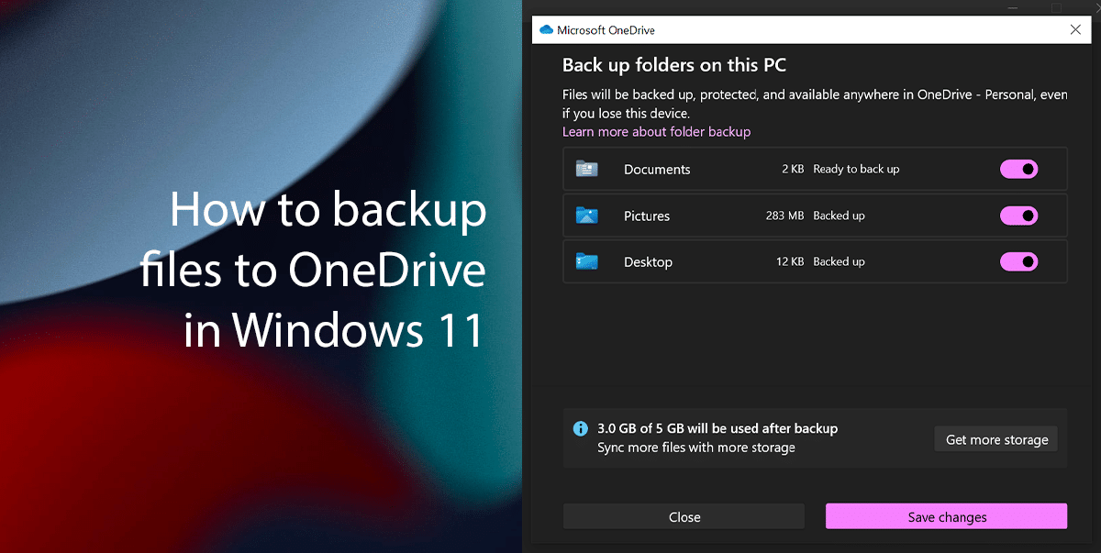Disable backup for Documents
Image resolution: width=1101 pixels, height=553 pixels.
[x=1018, y=169]
